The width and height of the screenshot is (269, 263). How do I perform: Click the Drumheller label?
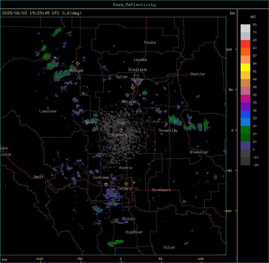[x=199, y=152]
